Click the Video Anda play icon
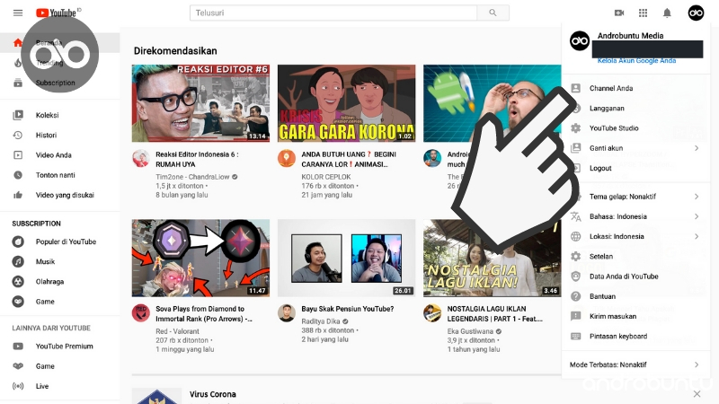 pos(18,154)
